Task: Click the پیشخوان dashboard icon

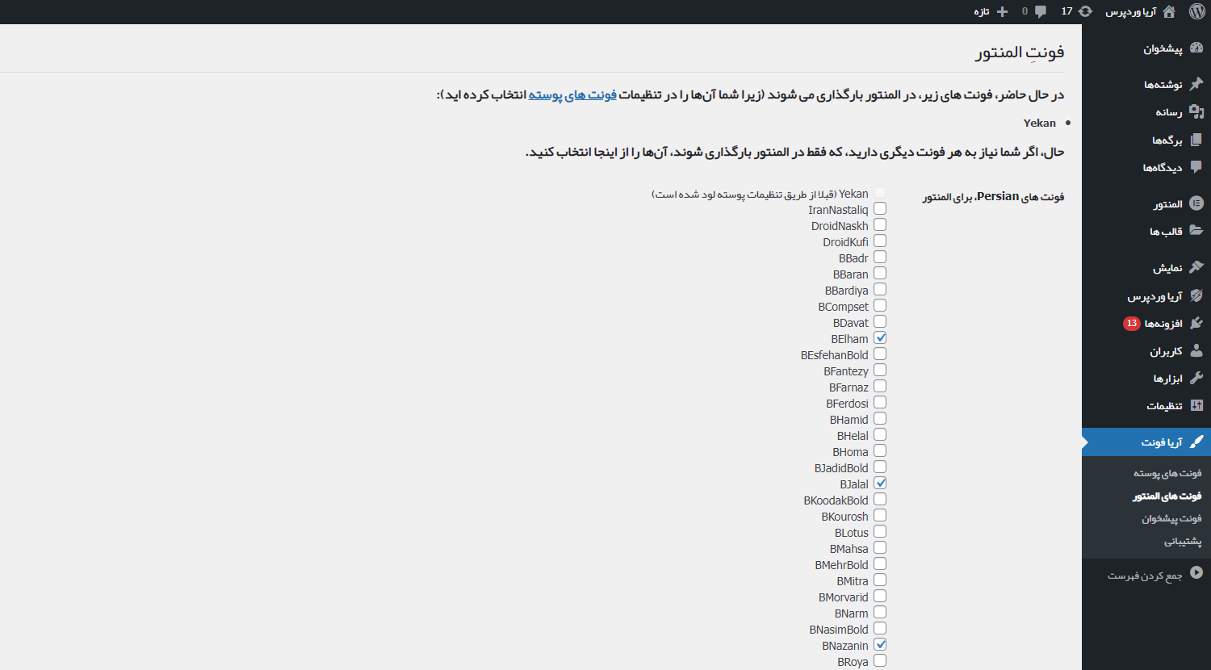Action: pos(1196,48)
